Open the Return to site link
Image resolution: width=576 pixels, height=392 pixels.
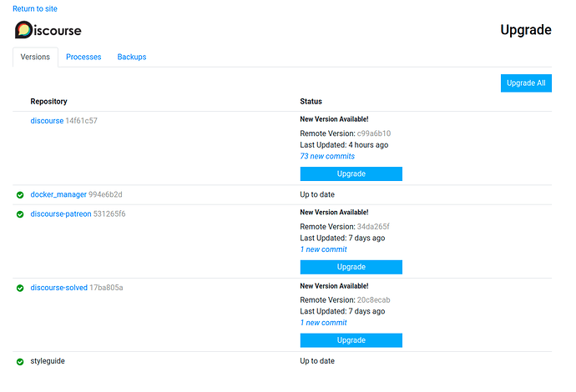[35, 9]
